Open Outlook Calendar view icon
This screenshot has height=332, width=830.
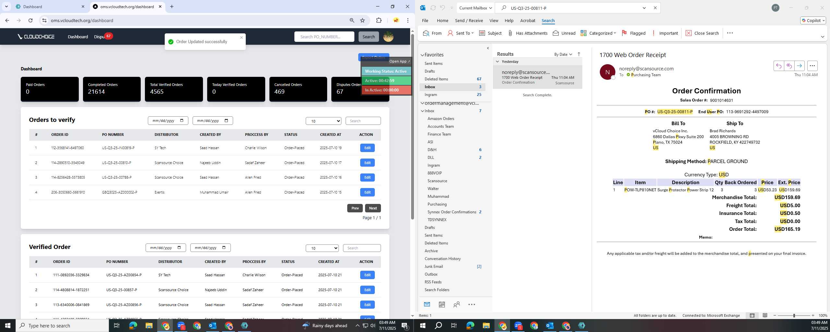pyautogui.click(x=442, y=304)
